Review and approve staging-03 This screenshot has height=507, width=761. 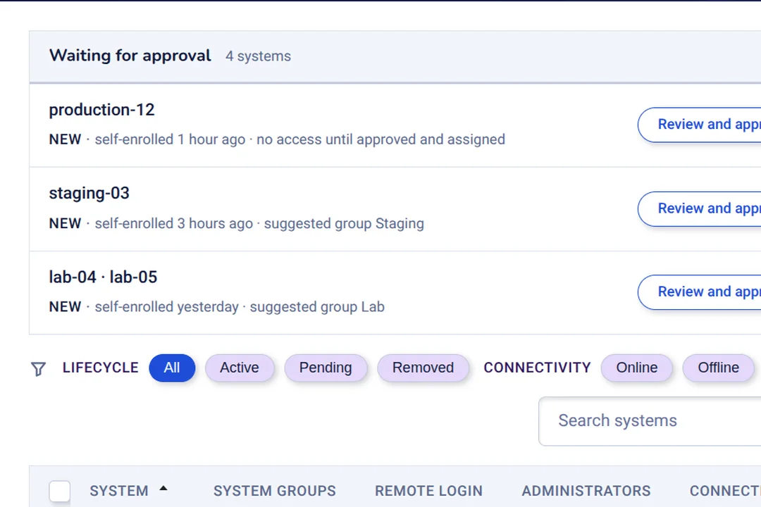coord(700,208)
